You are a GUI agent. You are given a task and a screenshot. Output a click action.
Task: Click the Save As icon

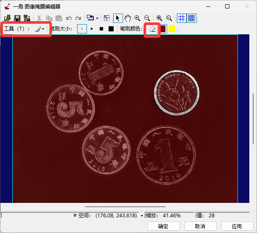click(x=27, y=18)
